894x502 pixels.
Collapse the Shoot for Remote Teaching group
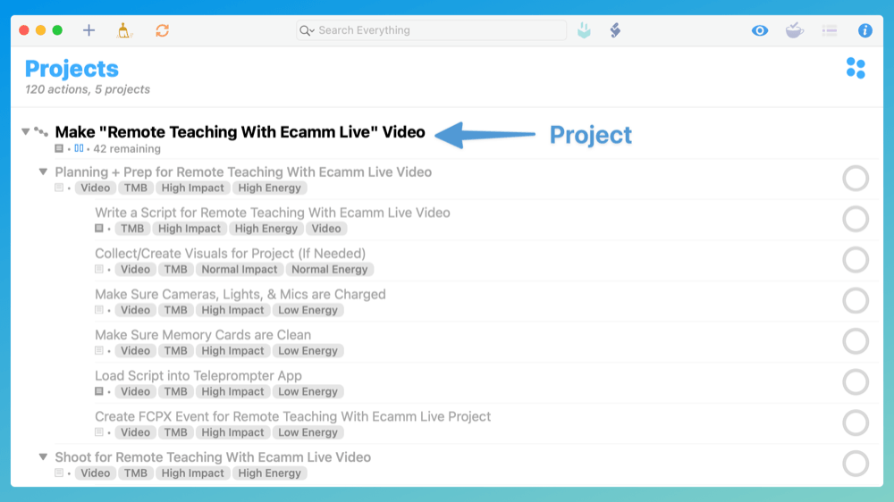coord(43,457)
